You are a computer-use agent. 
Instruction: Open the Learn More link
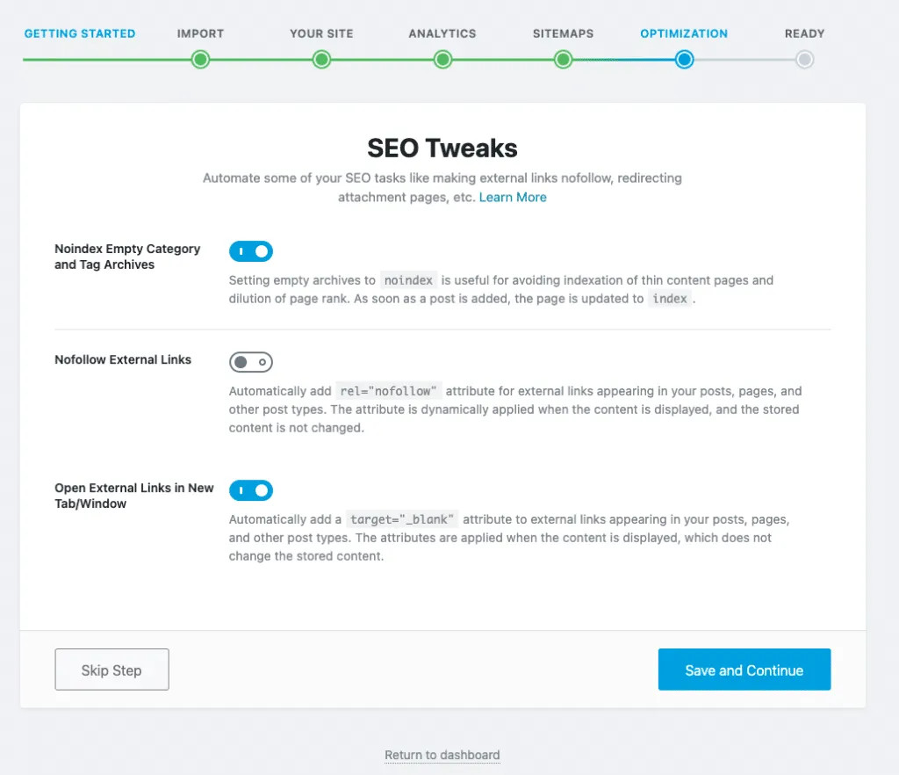[x=513, y=197]
